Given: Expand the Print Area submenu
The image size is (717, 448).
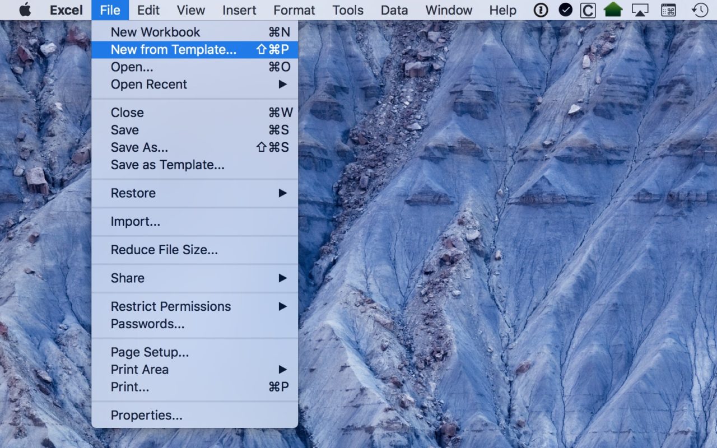Looking at the screenshot, I should [x=195, y=370].
